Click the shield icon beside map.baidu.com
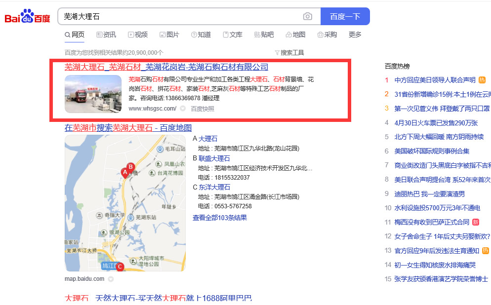The width and height of the screenshot is (491, 305). click(111, 279)
